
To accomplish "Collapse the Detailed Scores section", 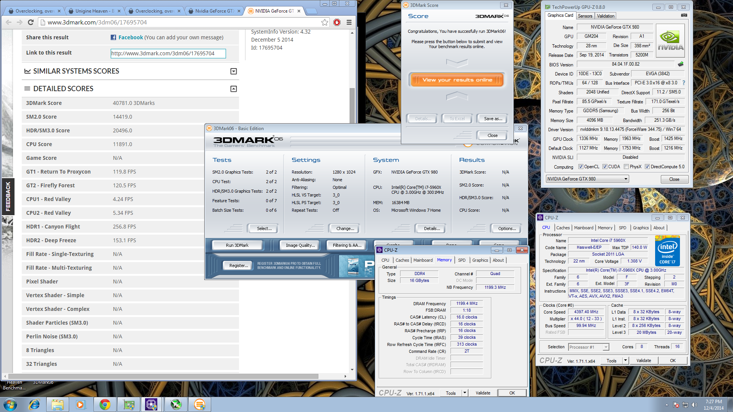I will pyautogui.click(x=234, y=89).
